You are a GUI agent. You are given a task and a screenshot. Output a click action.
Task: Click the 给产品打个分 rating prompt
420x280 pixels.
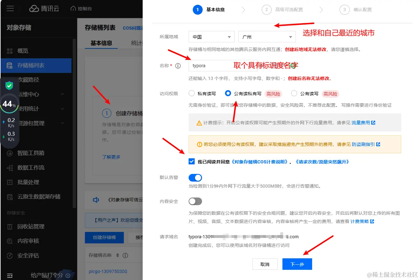click(x=48, y=276)
